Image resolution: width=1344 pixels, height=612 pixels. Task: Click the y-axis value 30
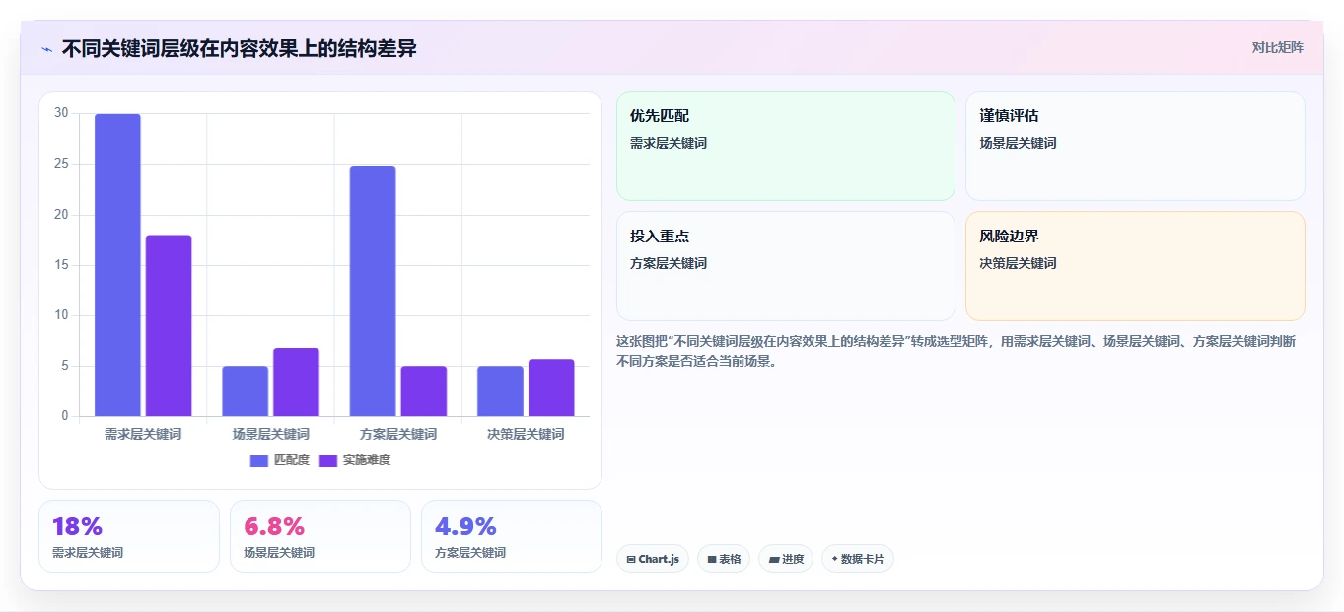coord(61,113)
